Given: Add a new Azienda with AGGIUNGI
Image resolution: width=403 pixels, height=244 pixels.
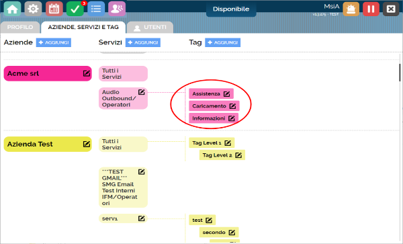Looking at the screenshot, I should click(54, 42).
